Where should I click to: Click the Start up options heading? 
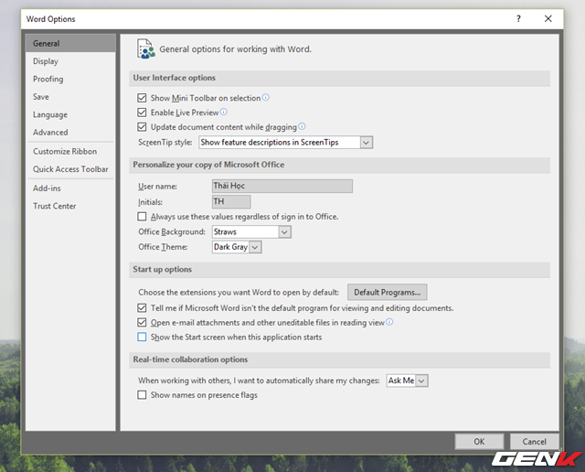[163, 269]
